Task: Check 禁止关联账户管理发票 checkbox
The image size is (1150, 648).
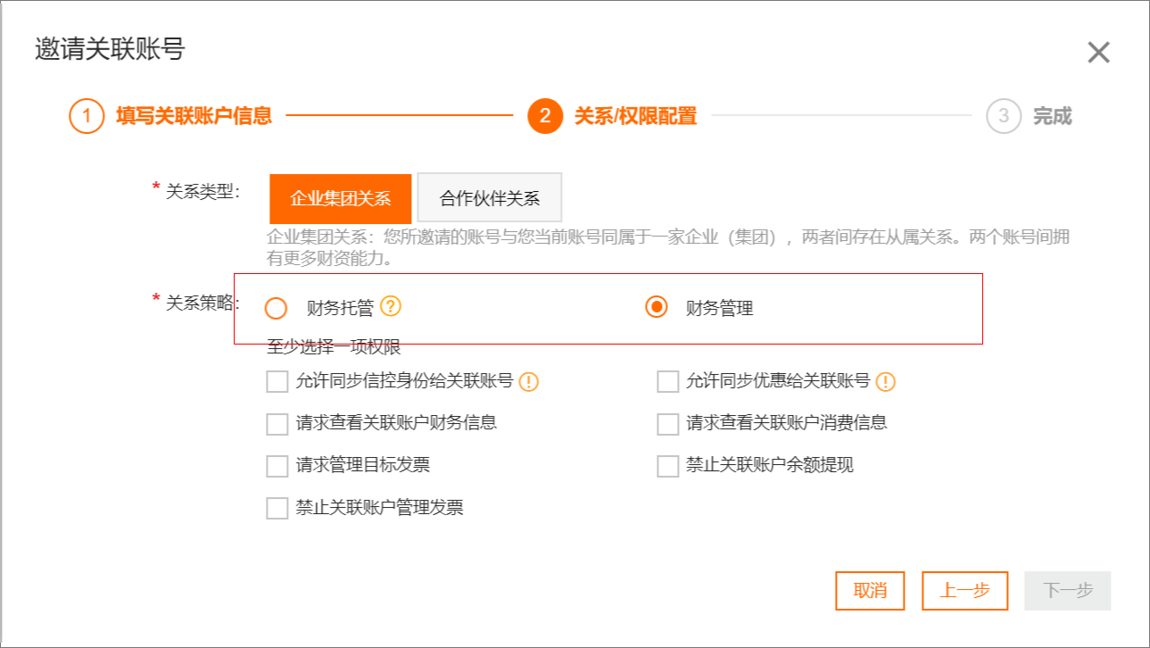Action: [x=277, y=509]
